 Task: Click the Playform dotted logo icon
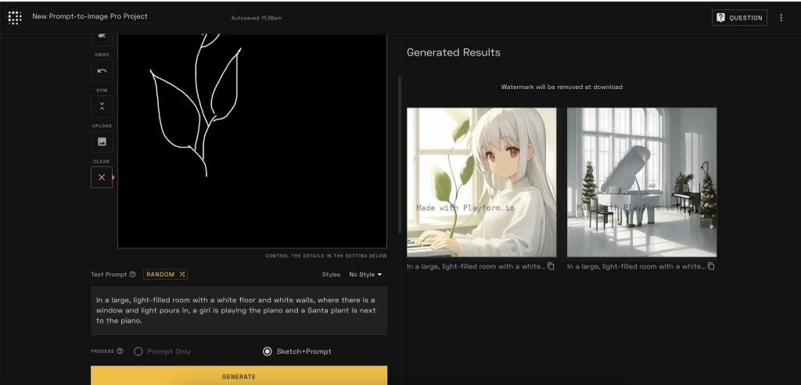[14, 16]
